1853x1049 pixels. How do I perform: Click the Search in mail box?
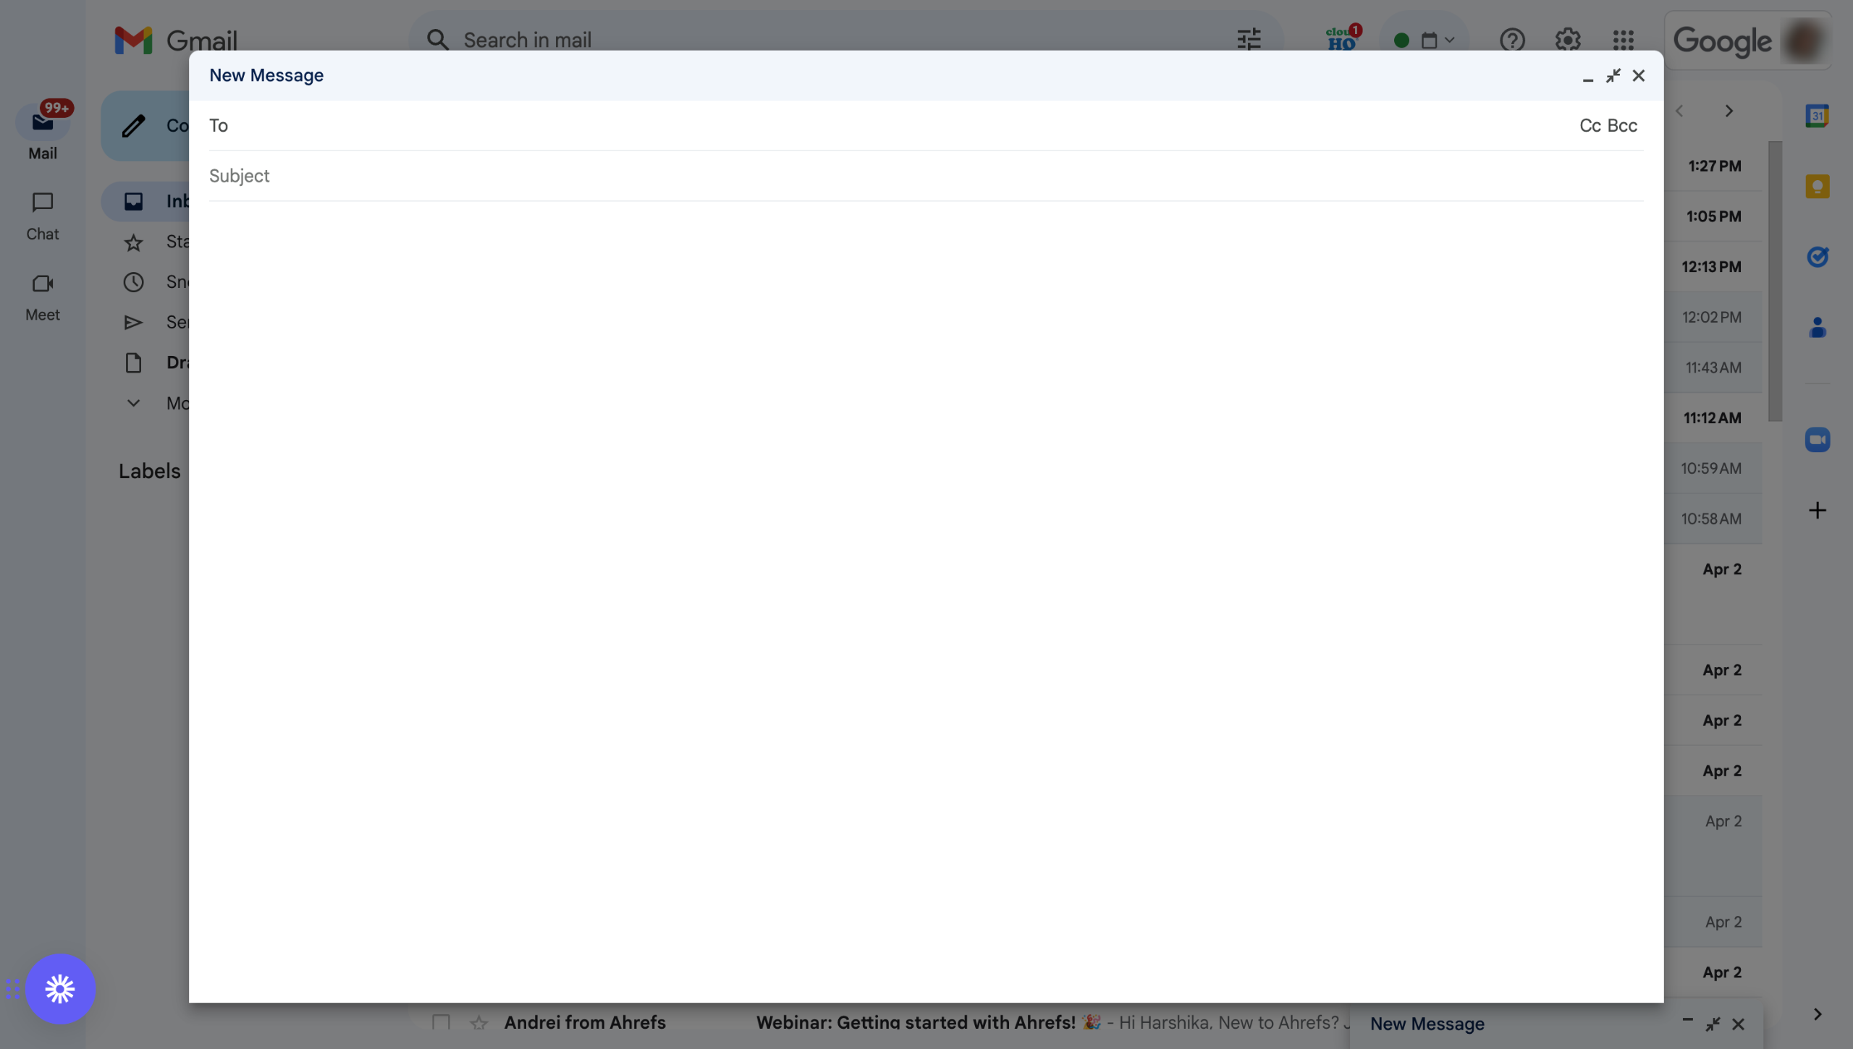pyautogui.click(x=845, y=40)
